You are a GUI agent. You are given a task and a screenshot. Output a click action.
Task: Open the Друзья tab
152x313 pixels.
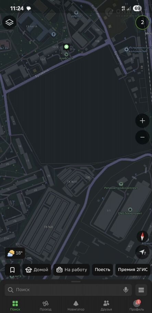(106, 306)
